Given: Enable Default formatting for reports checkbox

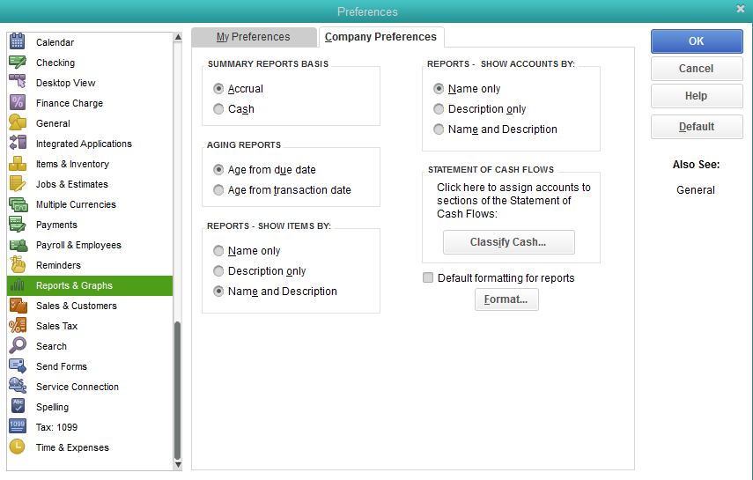Looking at the screenshot, I should point(428,277).
